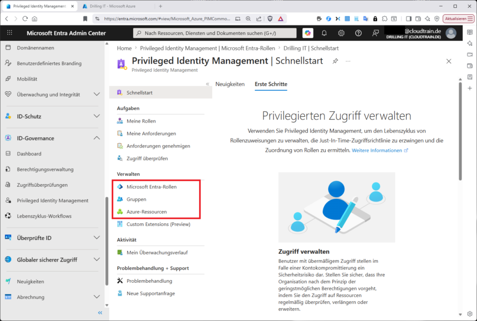Open the feedback icon in header

click(x=375, y=33)
